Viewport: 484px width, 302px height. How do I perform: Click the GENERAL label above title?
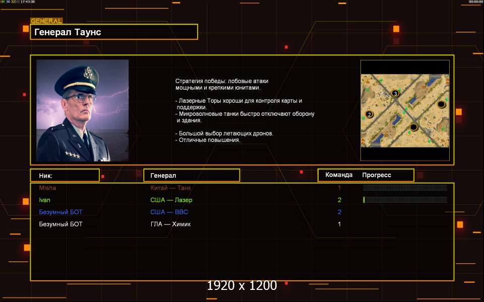coord(46,21)
